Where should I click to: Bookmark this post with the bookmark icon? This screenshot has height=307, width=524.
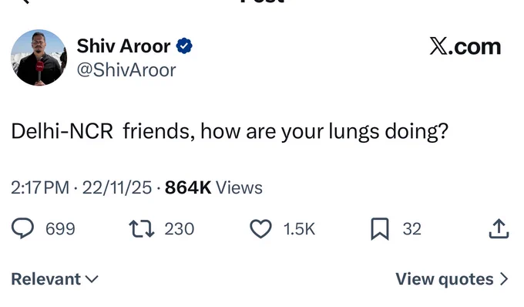pyautogui.click(x=380, y=229)
